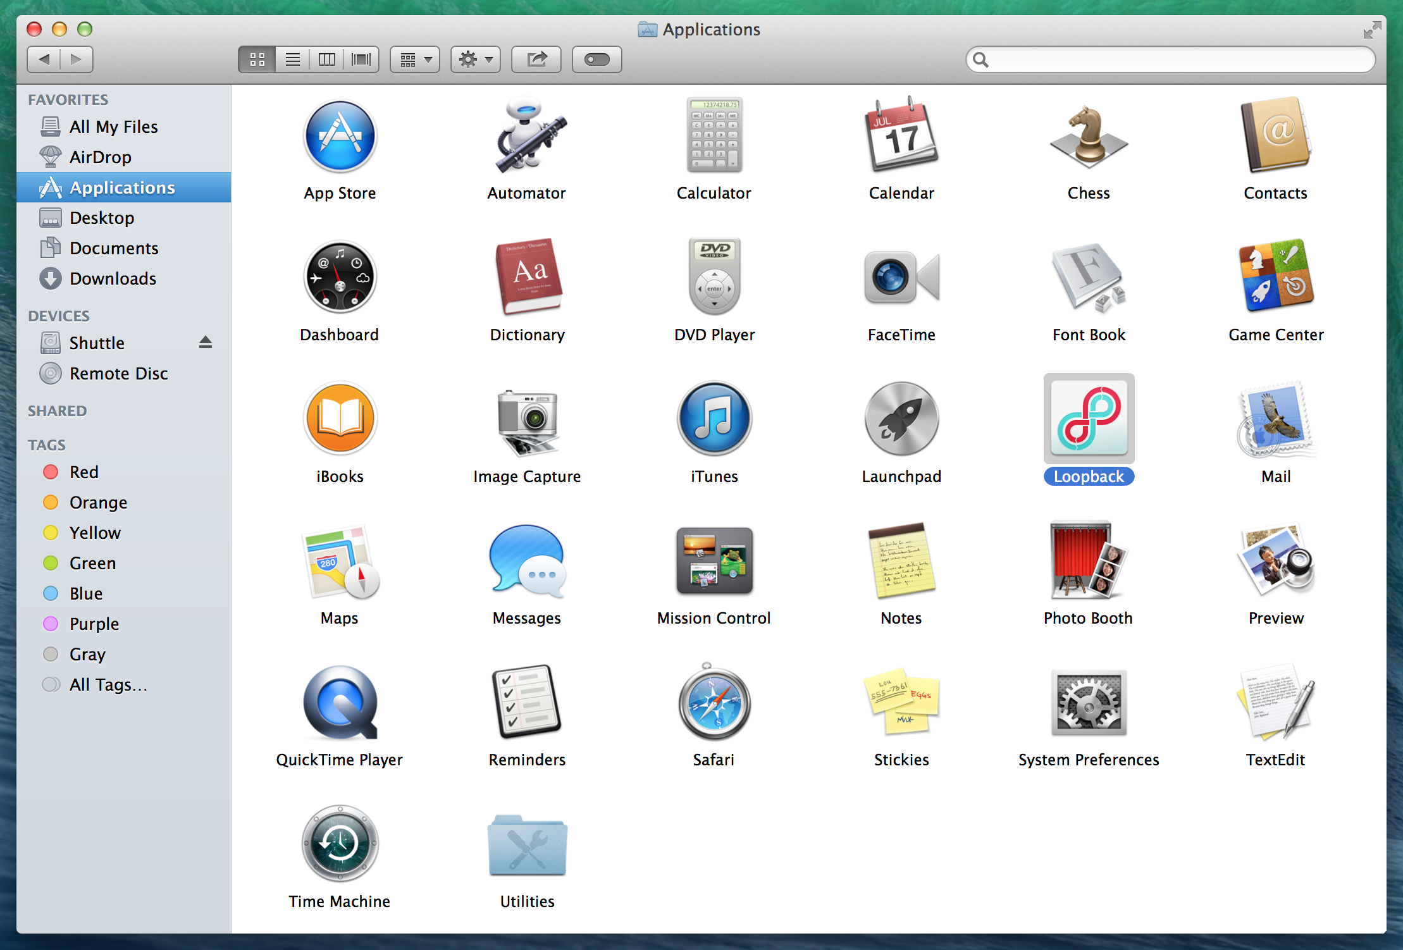Select Desktop in the sidebar
This screenshot has height=950, width=1403.
tap(124, 218)
